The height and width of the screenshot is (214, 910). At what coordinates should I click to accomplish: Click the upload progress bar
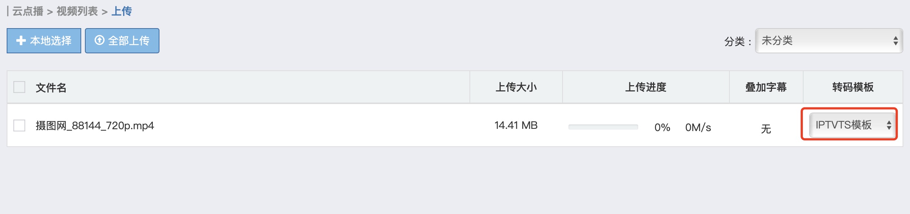(603, 127)
